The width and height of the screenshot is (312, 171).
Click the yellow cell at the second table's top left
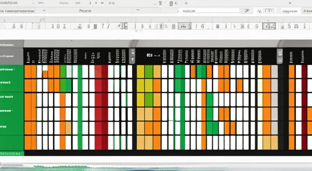[x=140, y=72]
